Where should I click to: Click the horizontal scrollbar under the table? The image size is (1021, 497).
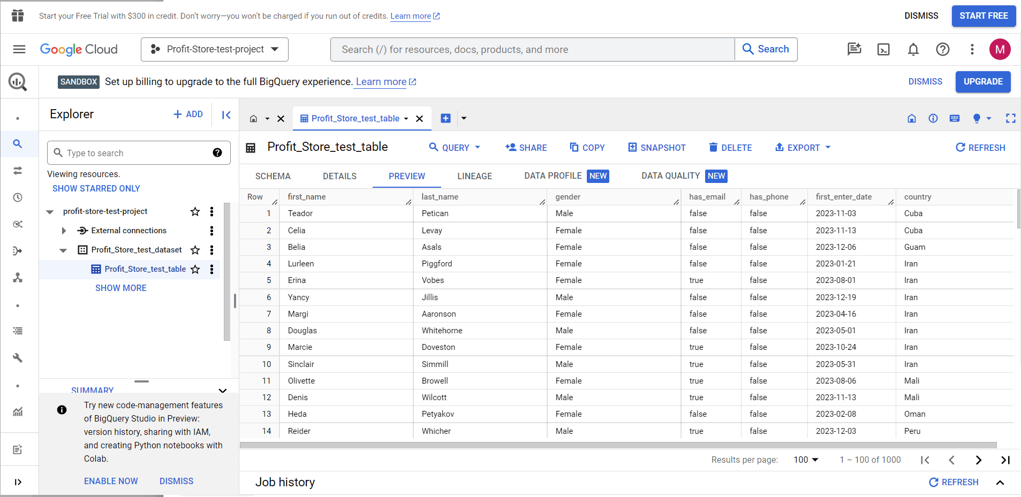[618, 445]
